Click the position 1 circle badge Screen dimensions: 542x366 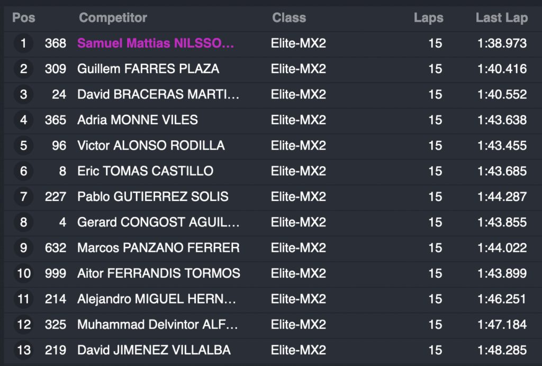[23, 43]
